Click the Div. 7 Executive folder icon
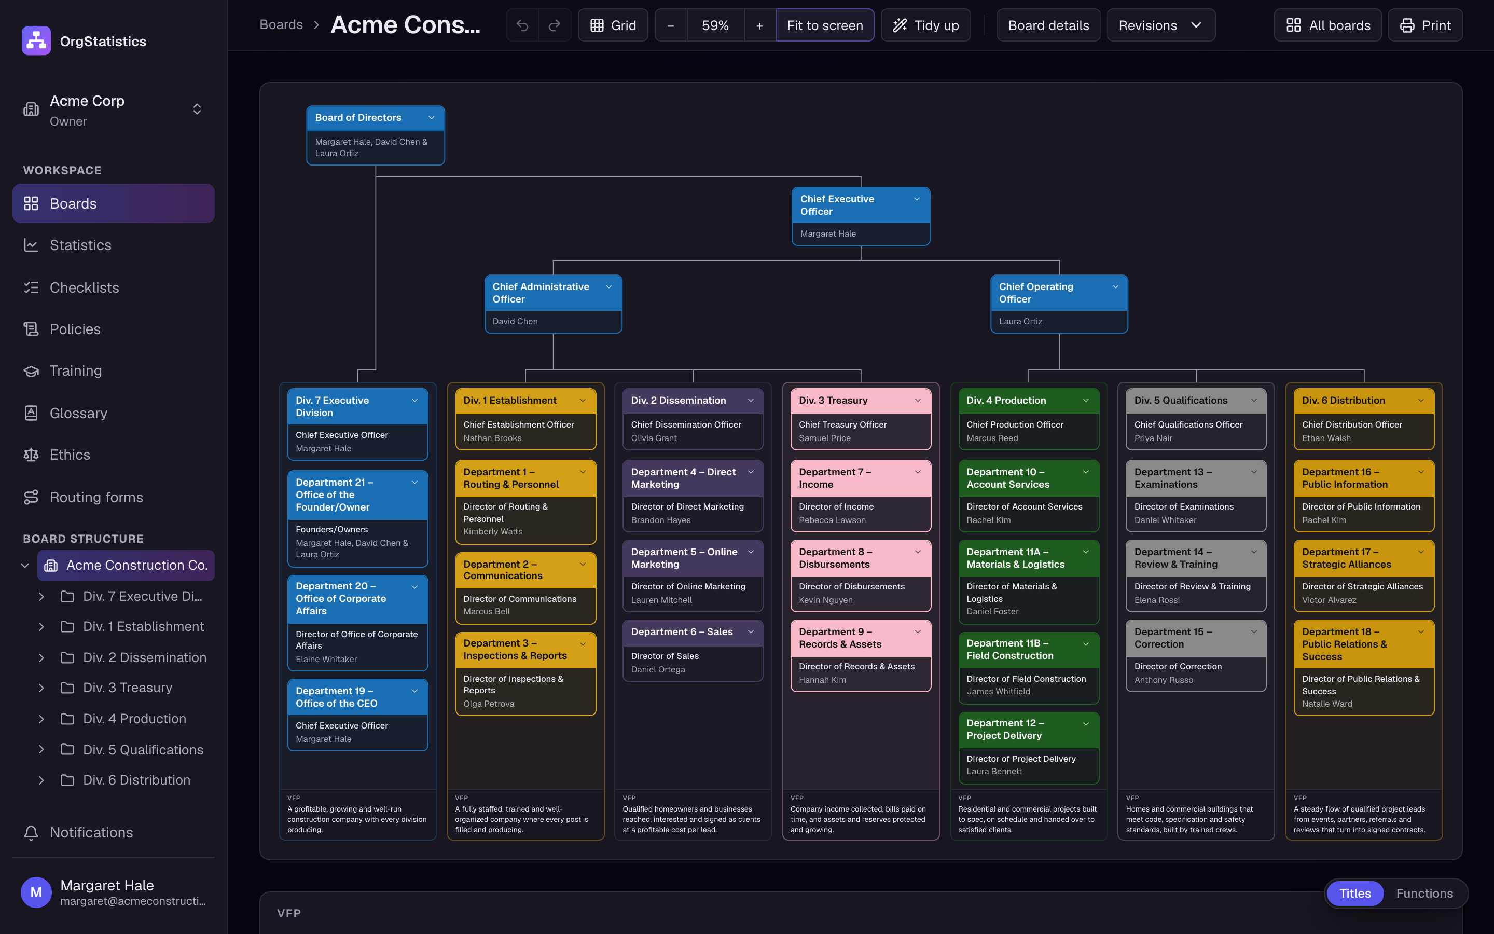 [x=68, y=596]
